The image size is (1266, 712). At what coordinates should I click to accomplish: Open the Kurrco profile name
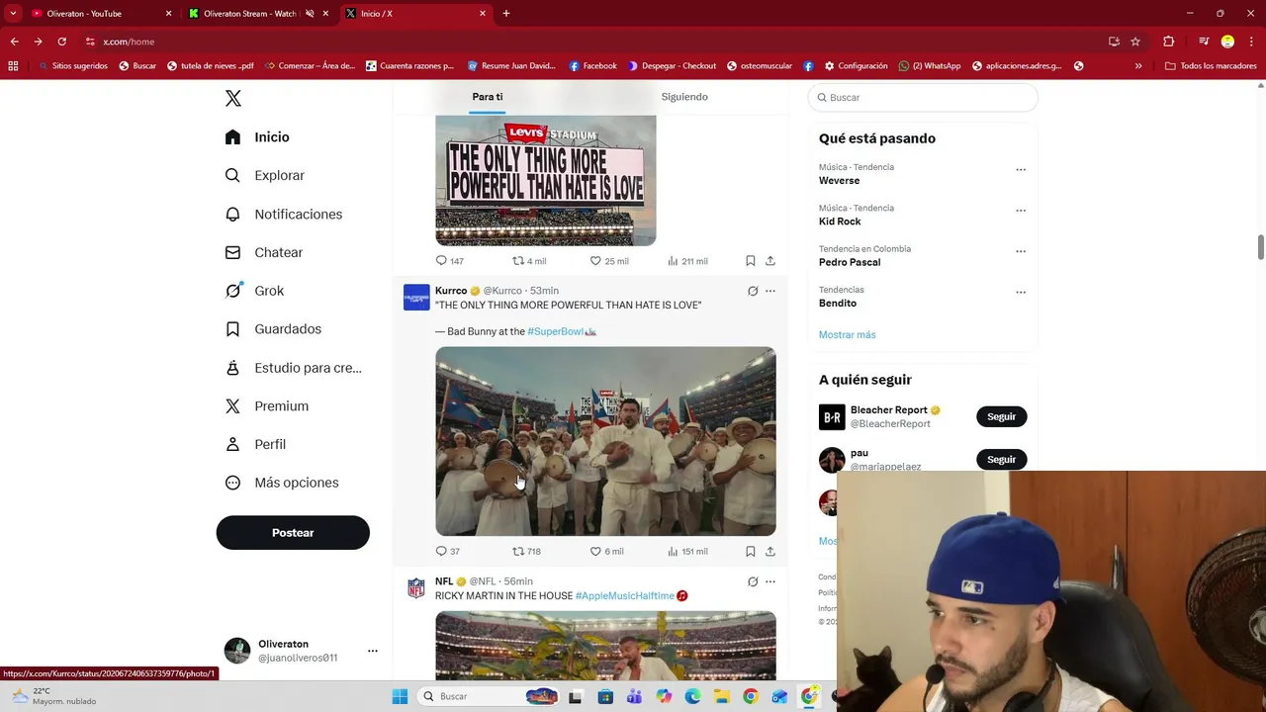pos(451,291)
